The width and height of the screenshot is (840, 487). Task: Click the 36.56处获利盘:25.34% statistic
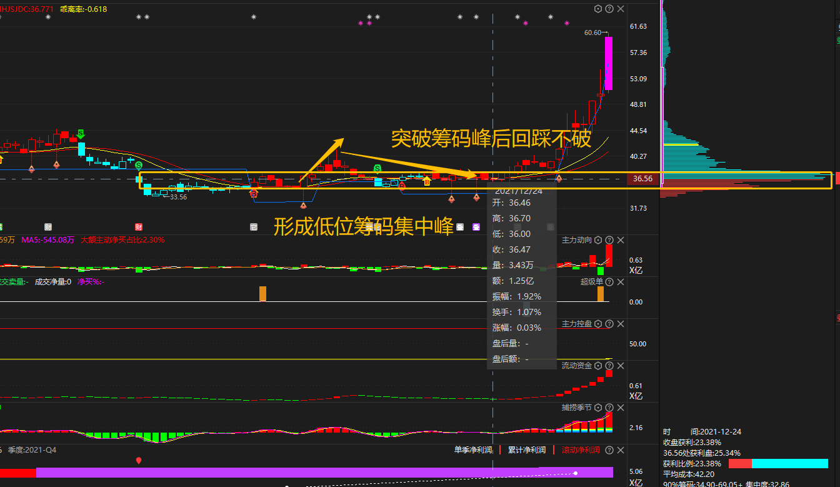point(702,453)
